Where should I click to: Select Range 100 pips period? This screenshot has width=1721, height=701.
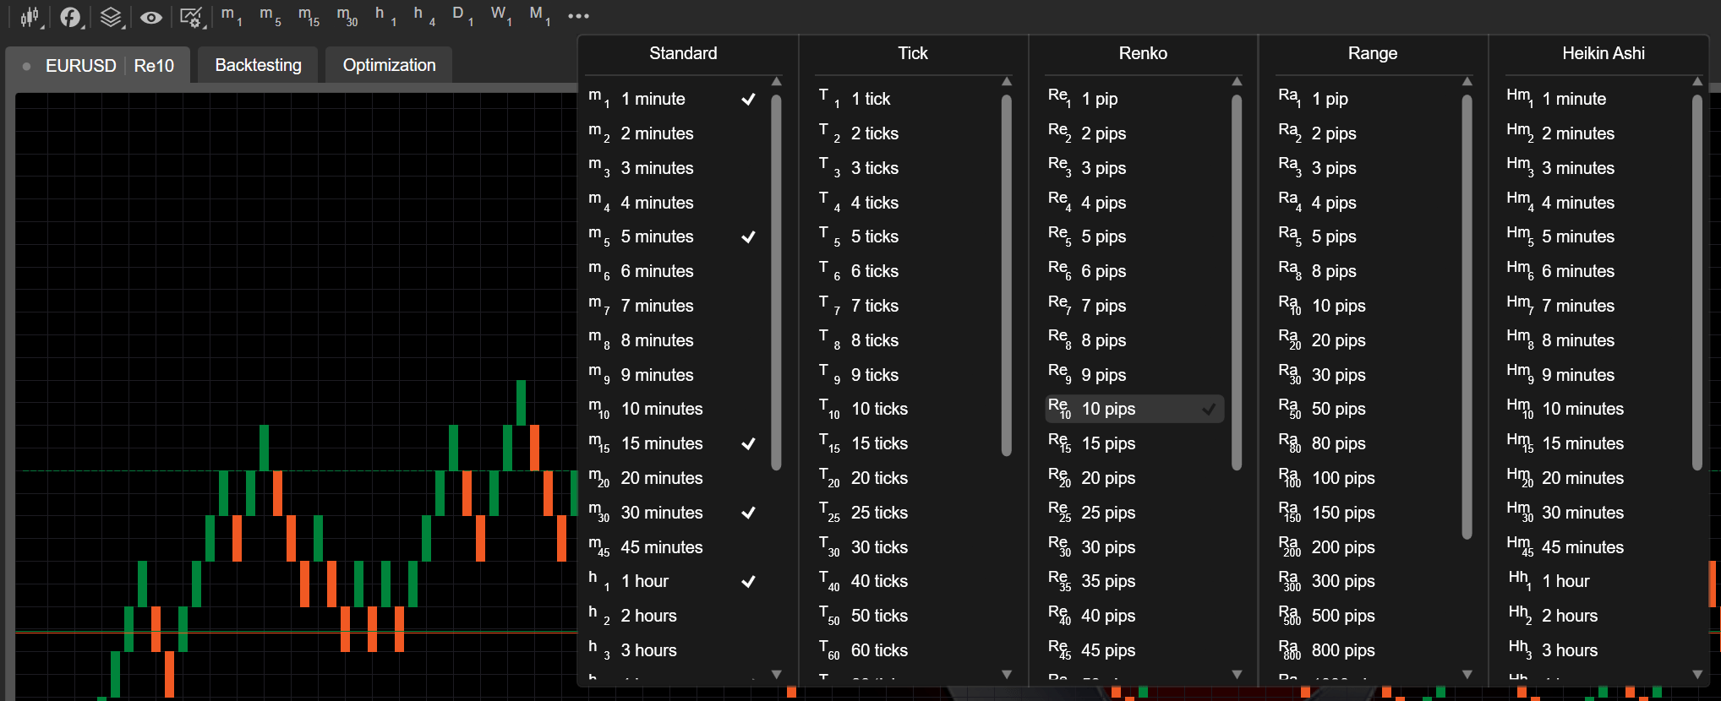pyautogui.click(x=1363, y=478)
